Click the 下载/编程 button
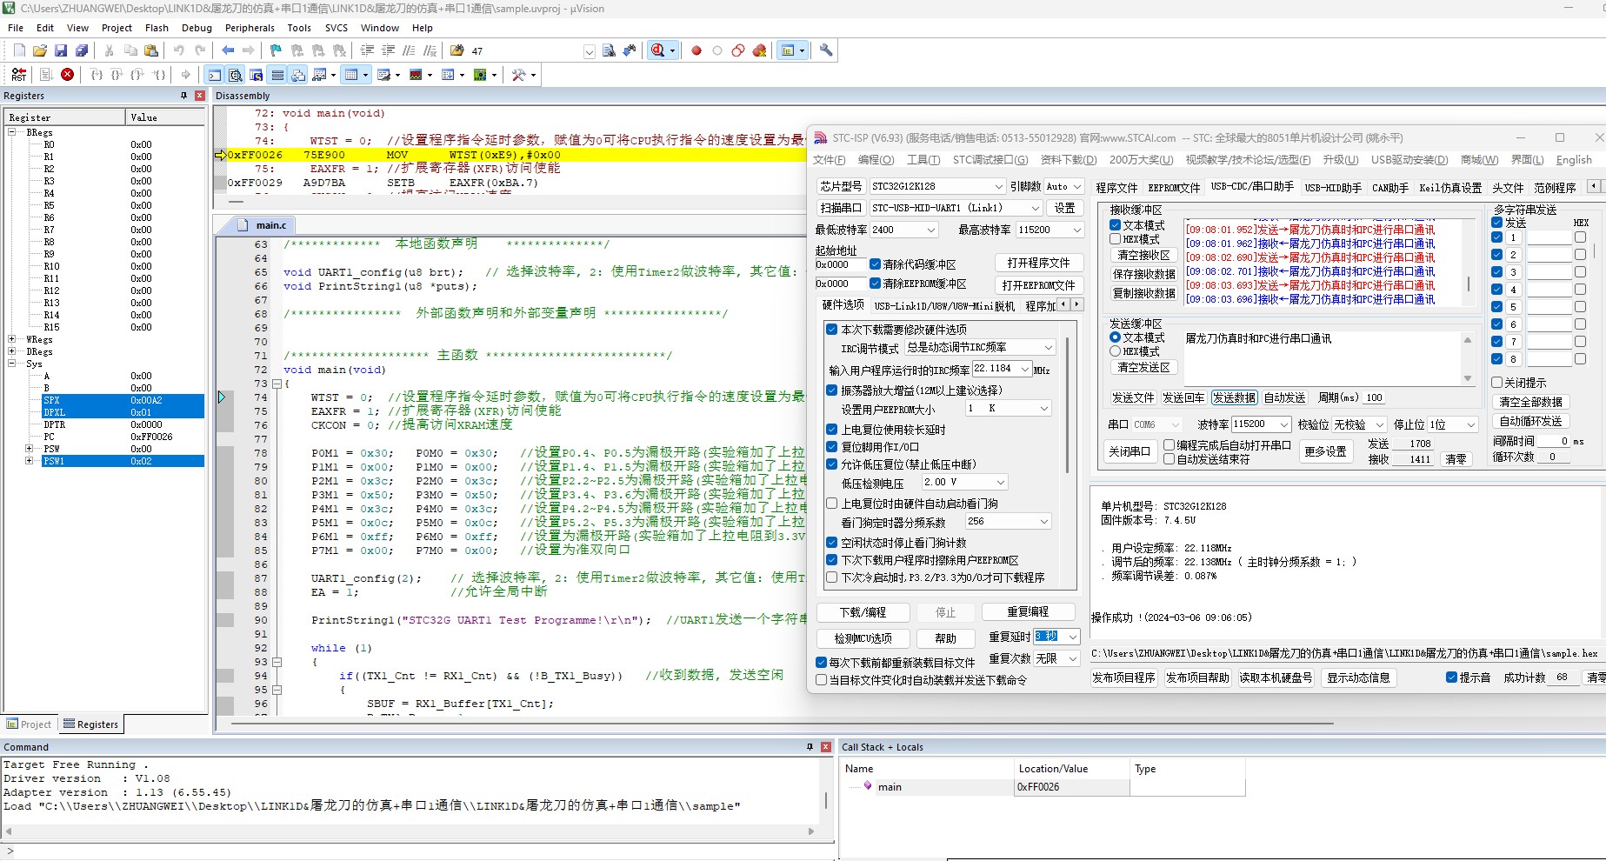This screenshot has width=1606, height=861. coord(863,612)
